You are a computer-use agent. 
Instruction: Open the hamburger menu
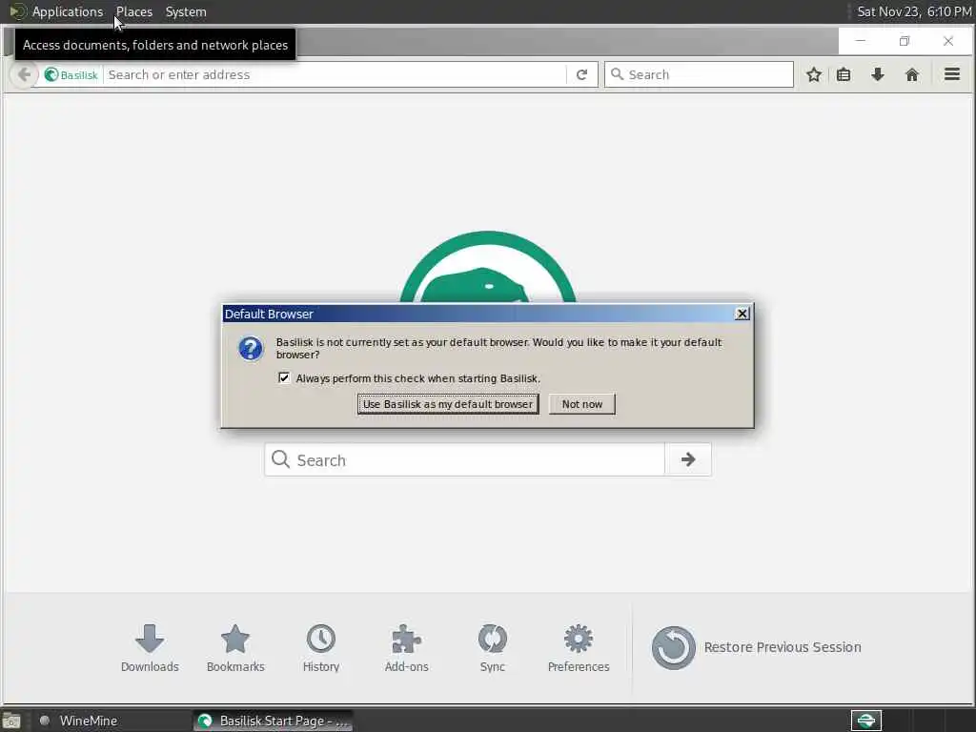pos(952,74)
